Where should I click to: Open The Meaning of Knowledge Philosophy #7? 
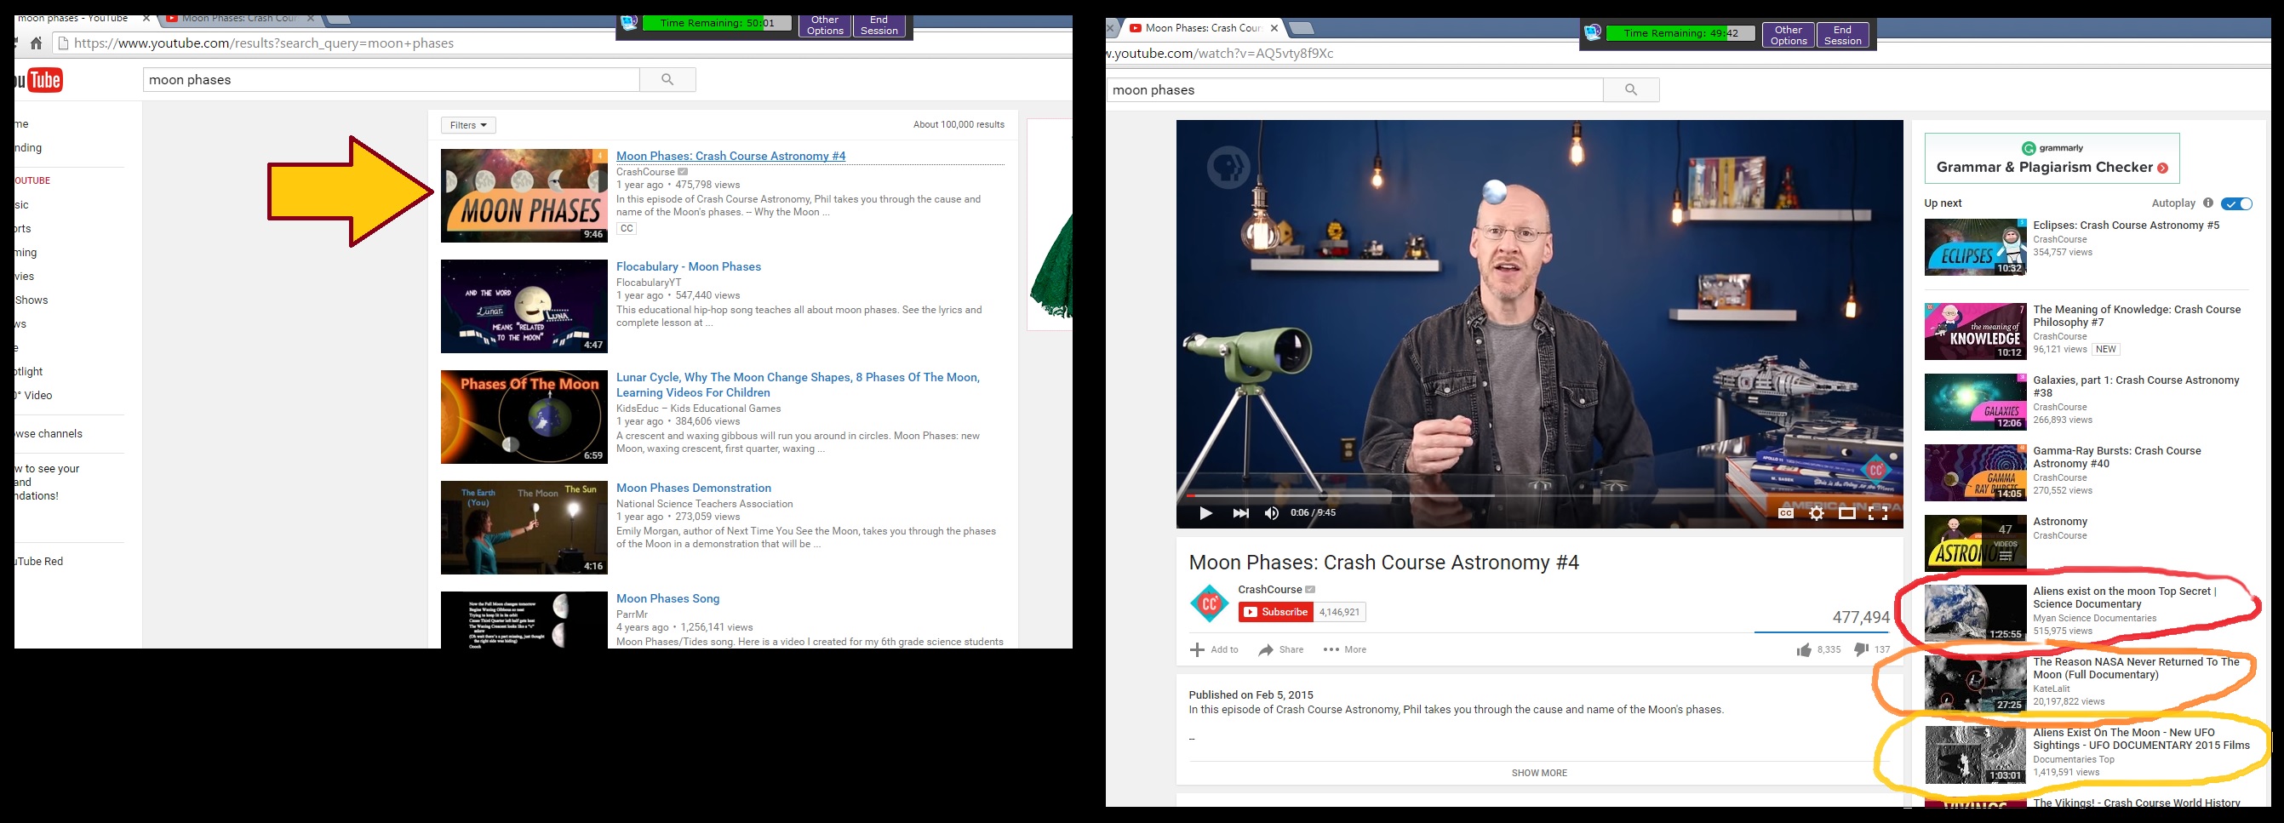coord(2137,316)
